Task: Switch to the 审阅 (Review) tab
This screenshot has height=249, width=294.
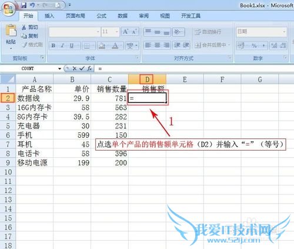Action: (143, 16)
